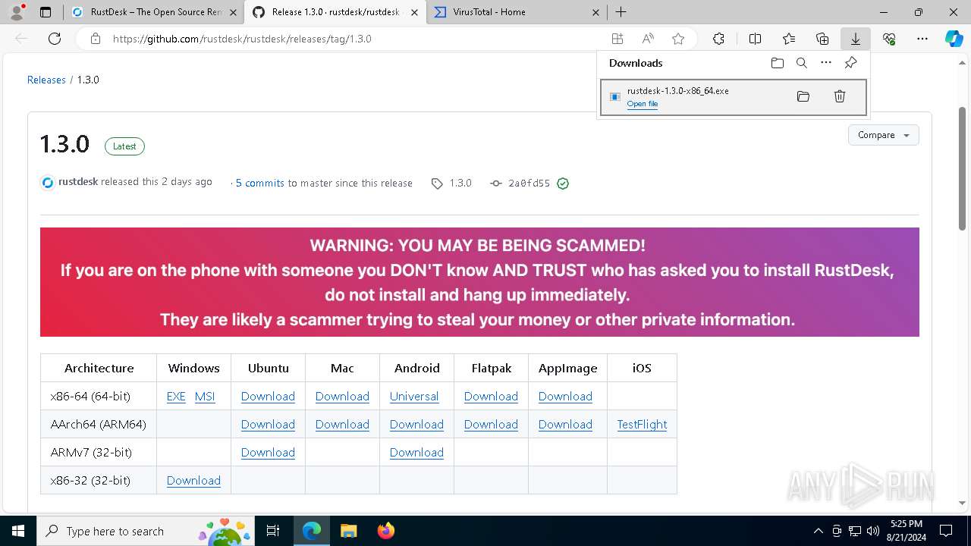The height and width of the screenshot is (546, 971).
Task: Click Open file under rustdesk-1.3.0-x86_64.exe
Action: (643, 104)
